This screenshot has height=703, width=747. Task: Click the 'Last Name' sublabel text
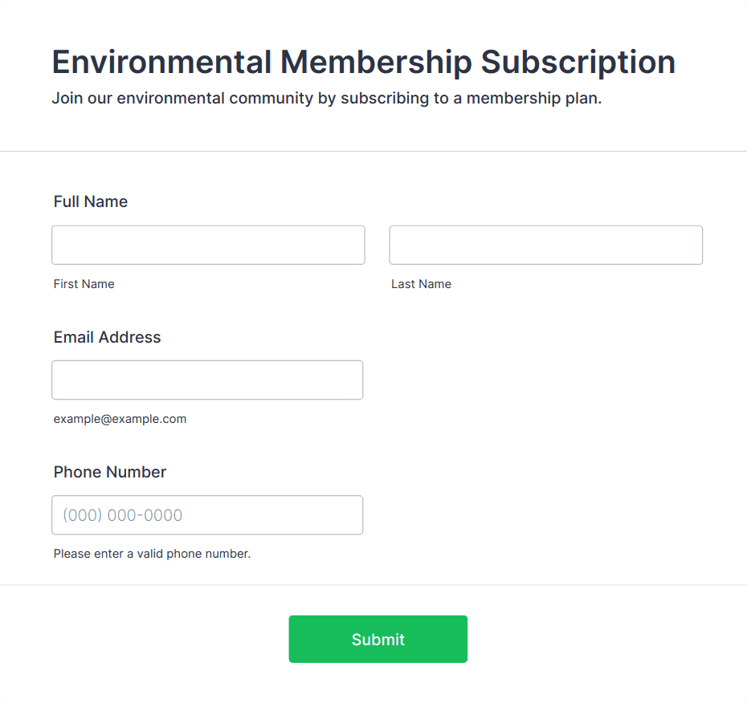[x=421, y=284]
